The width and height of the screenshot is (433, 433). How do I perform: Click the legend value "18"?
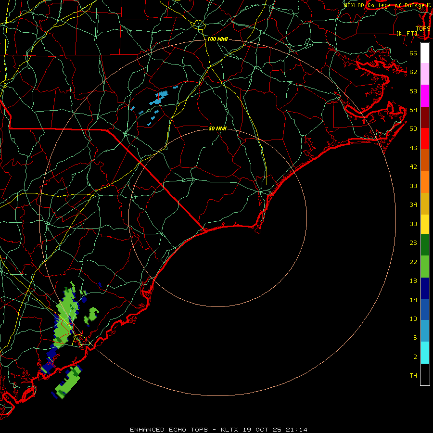(413, 281)
